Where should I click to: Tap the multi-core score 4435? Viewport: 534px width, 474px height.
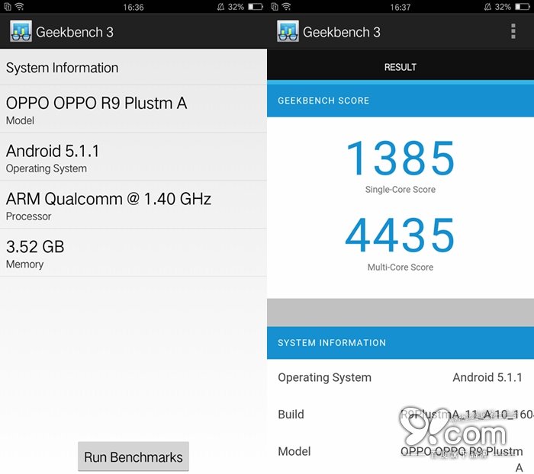pyautogui.click(x=400, y=235)
